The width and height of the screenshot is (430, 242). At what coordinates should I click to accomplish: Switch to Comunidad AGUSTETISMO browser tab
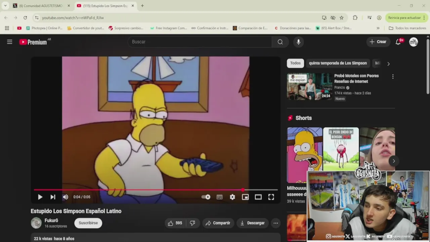point(41,6)
